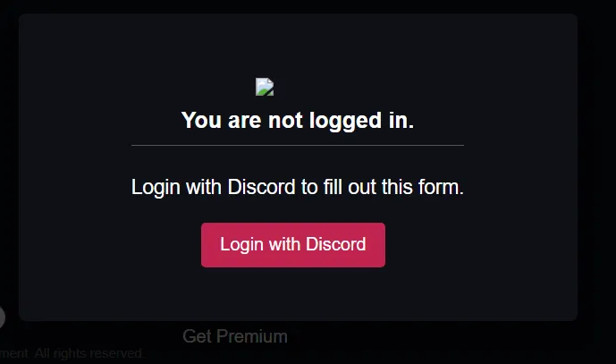Click the word 'Premium' in the footer link

point(252,336)
